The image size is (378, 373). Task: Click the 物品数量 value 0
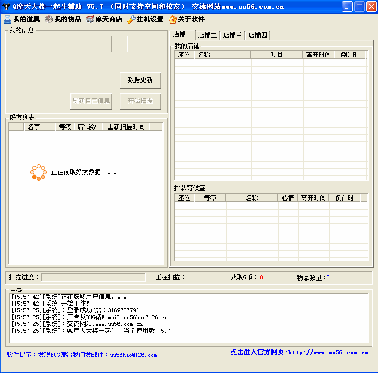coord(328,278)
